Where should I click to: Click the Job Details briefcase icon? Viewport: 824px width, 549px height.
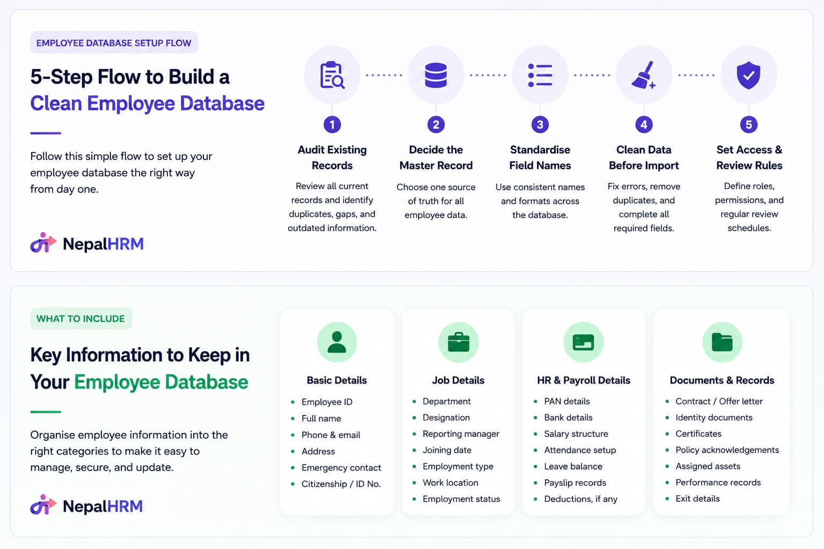tap(458, 342)
